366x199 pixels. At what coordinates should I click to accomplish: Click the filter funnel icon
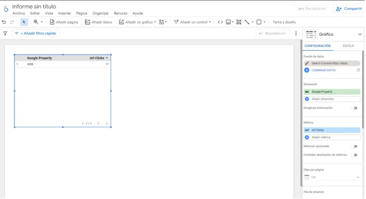[x=5, y=33]
